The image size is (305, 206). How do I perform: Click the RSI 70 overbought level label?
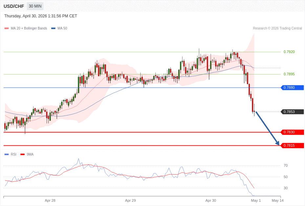point(285,166)
